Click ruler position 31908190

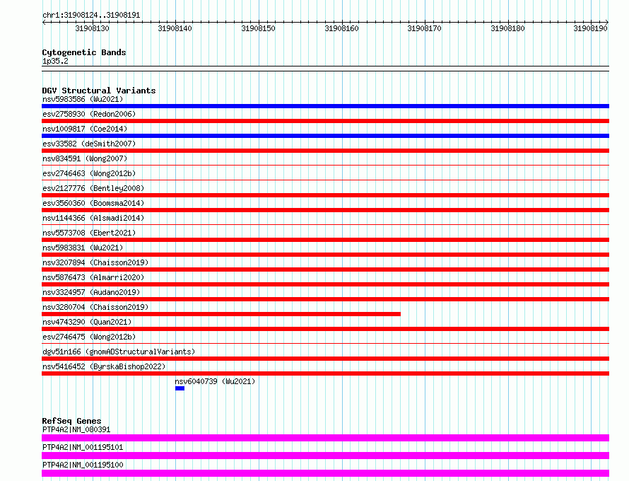[591, 28]
